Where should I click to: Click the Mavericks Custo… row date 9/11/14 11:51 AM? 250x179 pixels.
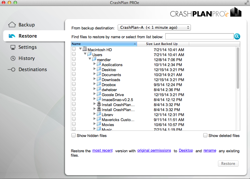pos(169,120)
